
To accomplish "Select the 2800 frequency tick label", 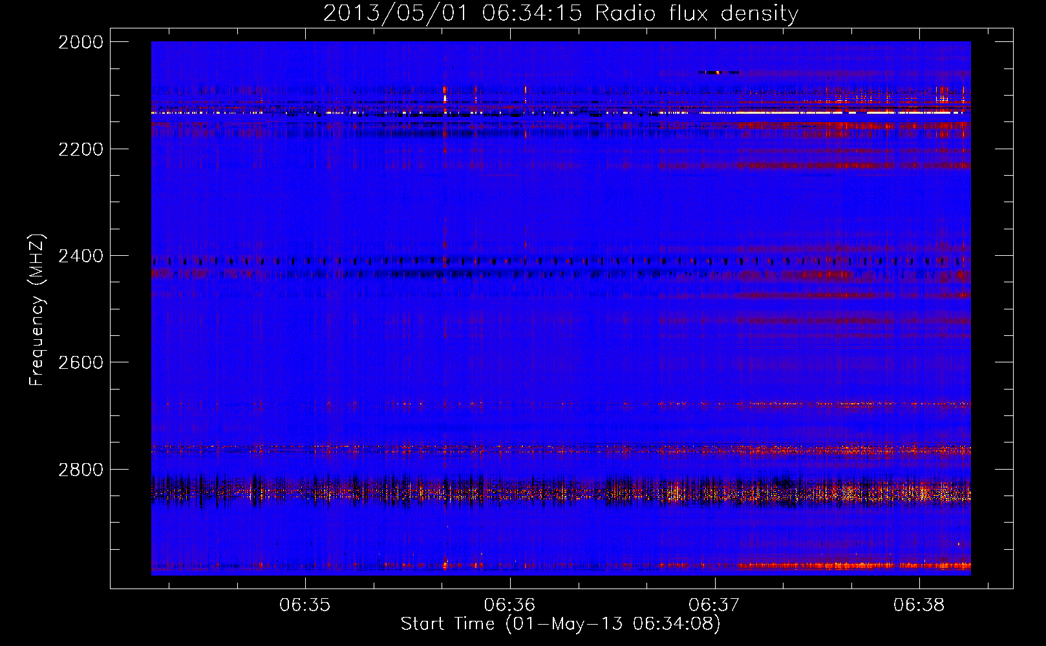I will tap(81, 470).
